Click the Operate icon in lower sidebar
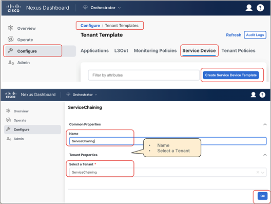This screenshot has width=271, height=204. tap(8, 120)
